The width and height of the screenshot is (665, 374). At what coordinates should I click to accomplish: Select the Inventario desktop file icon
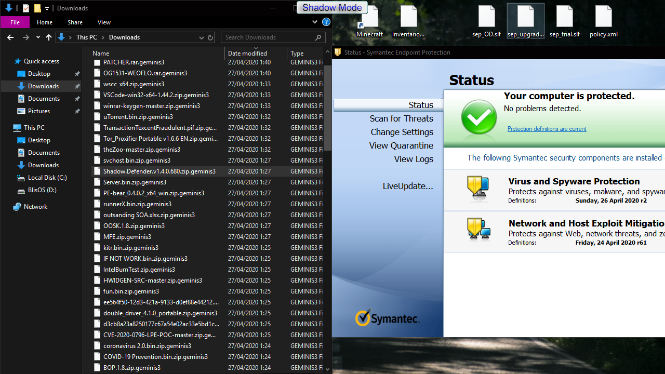click(x=408, y=20)
